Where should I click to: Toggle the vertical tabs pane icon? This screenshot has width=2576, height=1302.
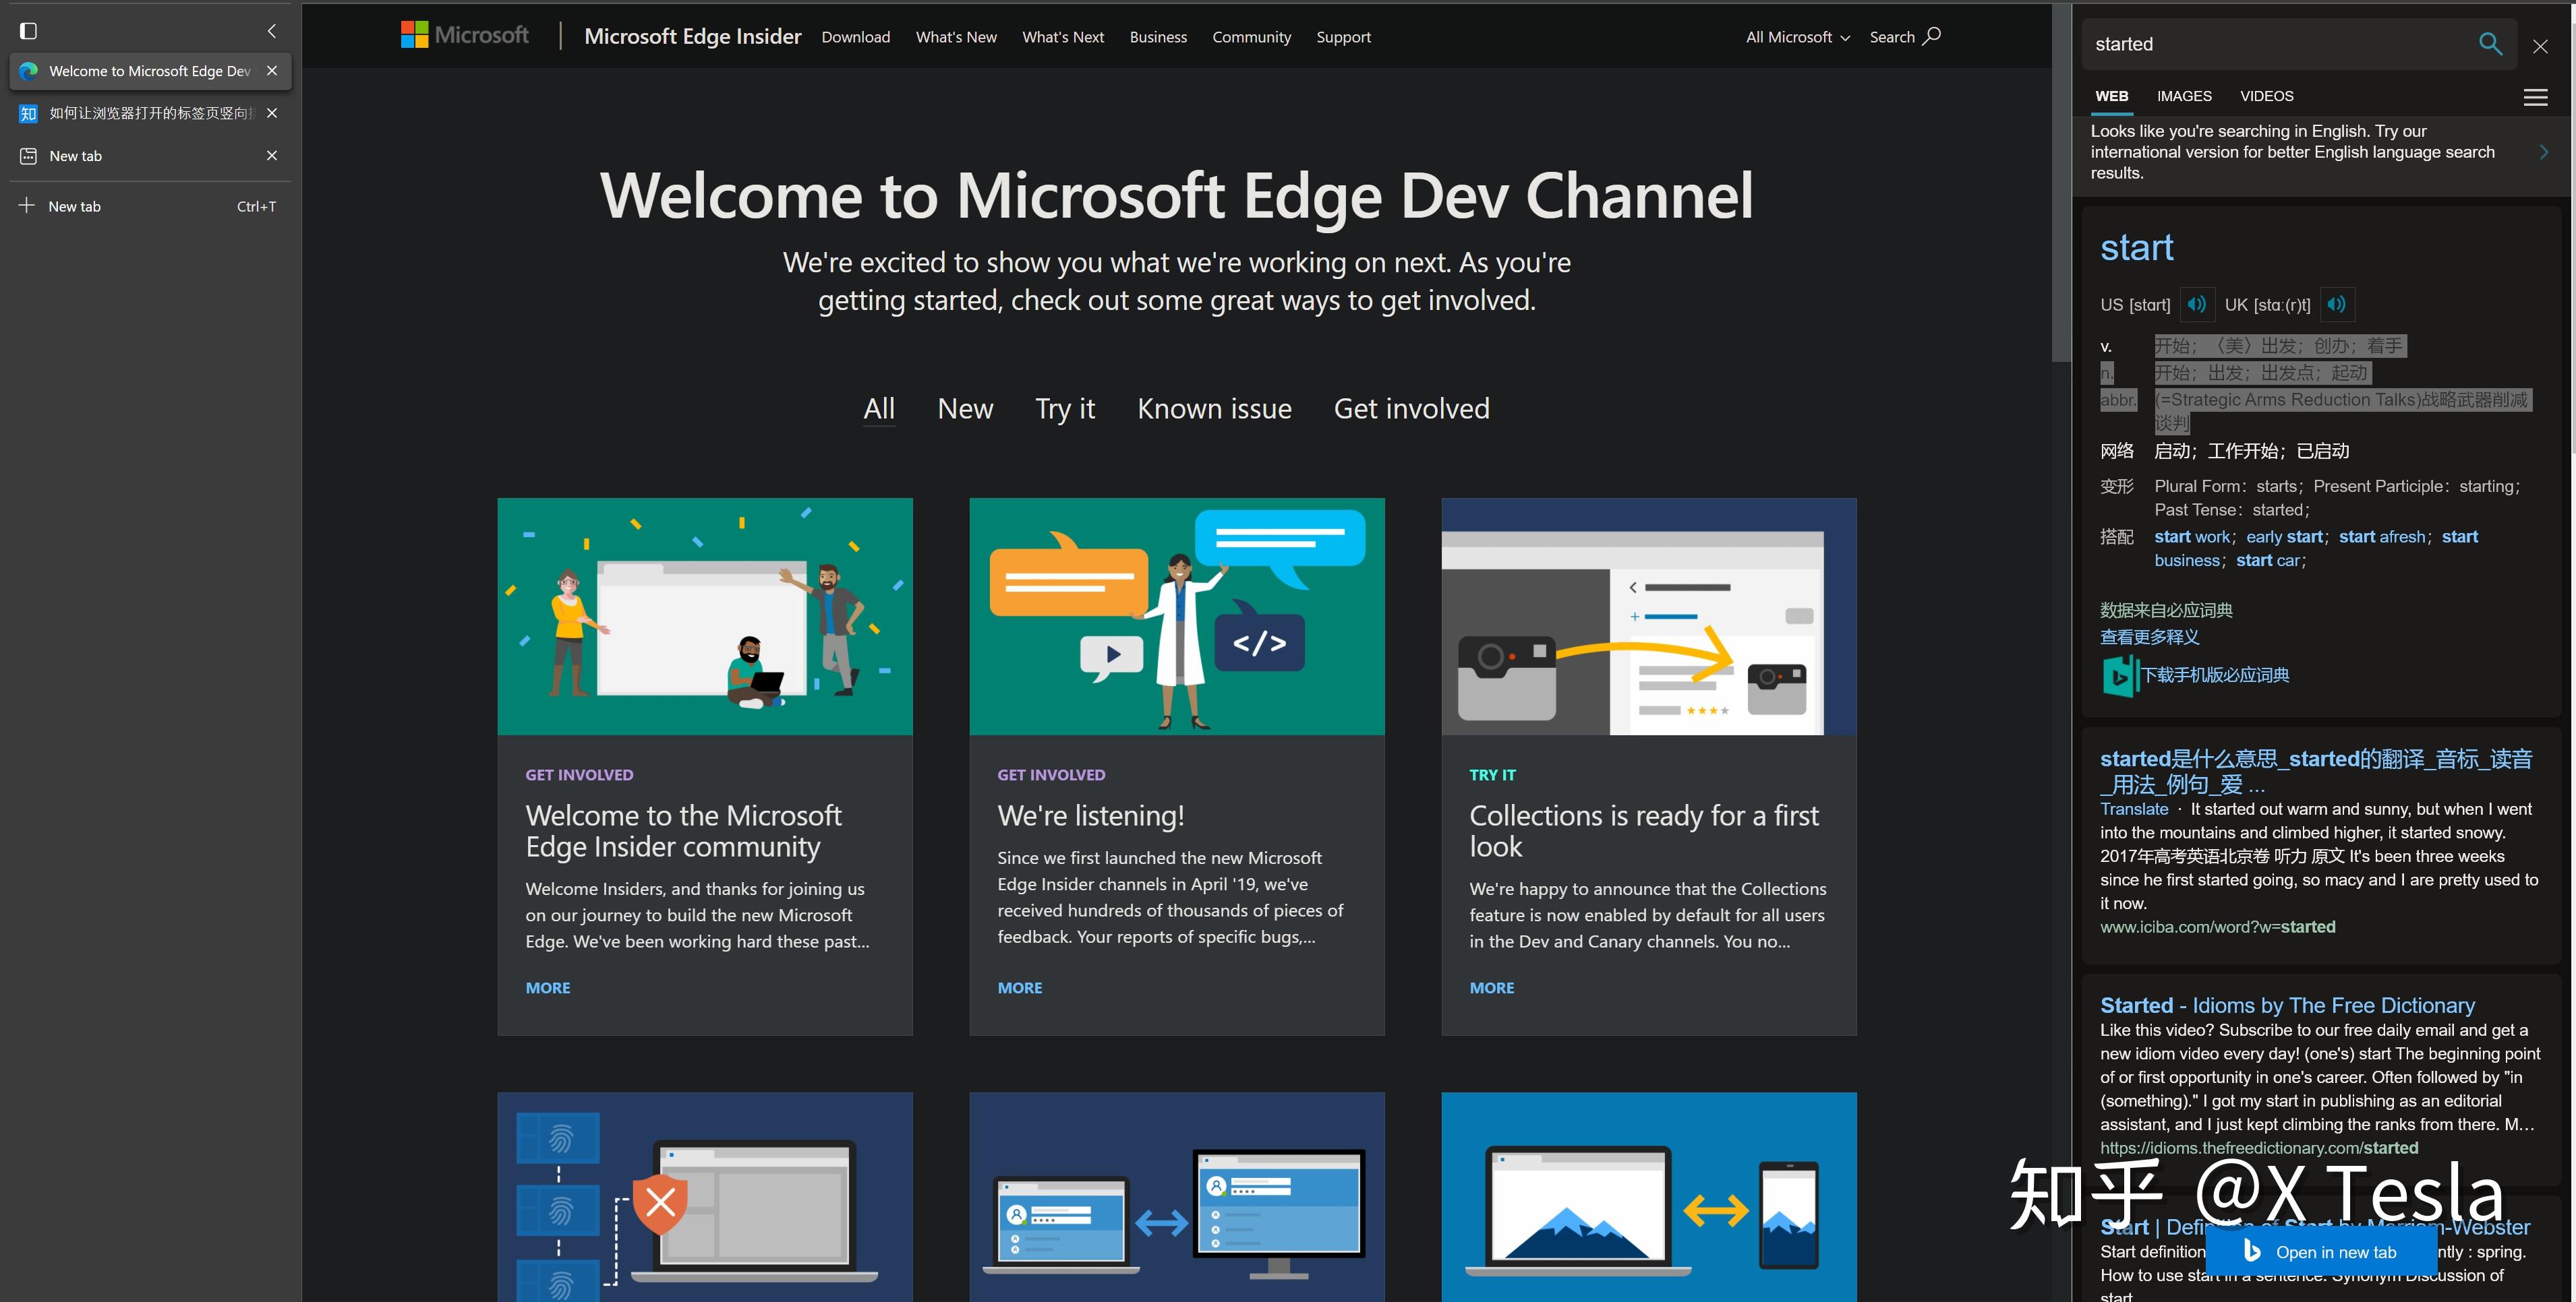coord(28,31)
